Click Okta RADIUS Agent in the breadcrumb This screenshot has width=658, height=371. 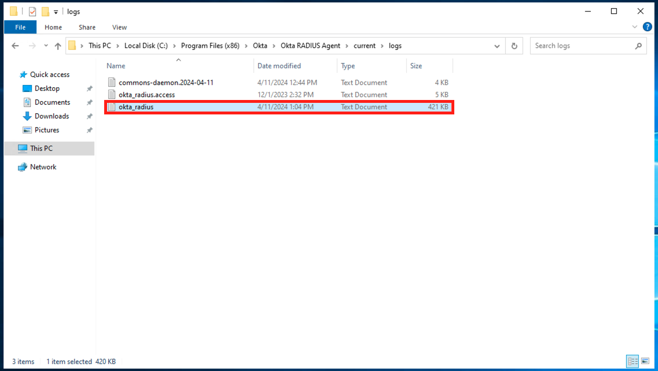310,46
